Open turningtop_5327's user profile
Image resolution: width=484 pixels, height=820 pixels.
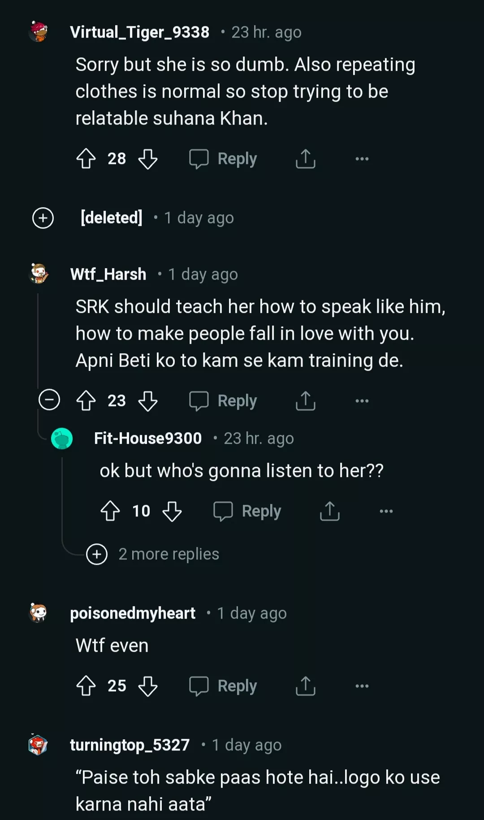pos(130,745)
